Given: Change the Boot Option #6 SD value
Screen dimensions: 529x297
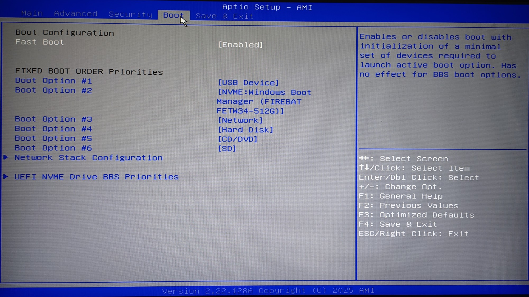Looking at the screenshot, I should pyautogui.click(x=227, y=149).
